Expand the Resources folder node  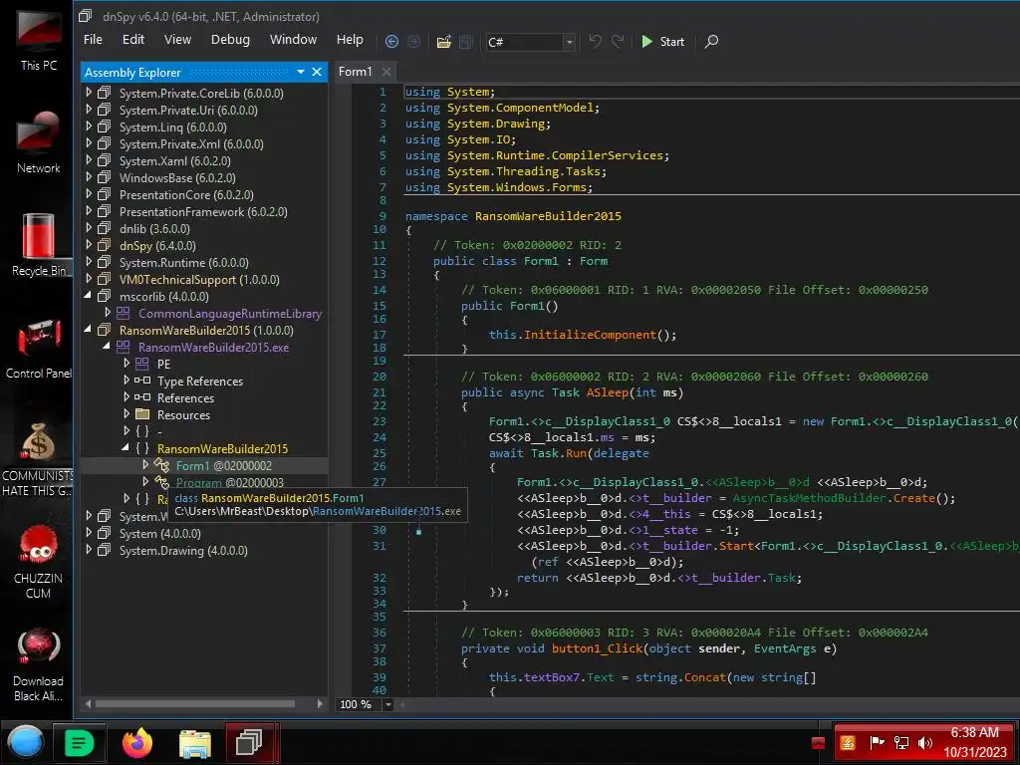pyautogui.click(x=127, y=414)
